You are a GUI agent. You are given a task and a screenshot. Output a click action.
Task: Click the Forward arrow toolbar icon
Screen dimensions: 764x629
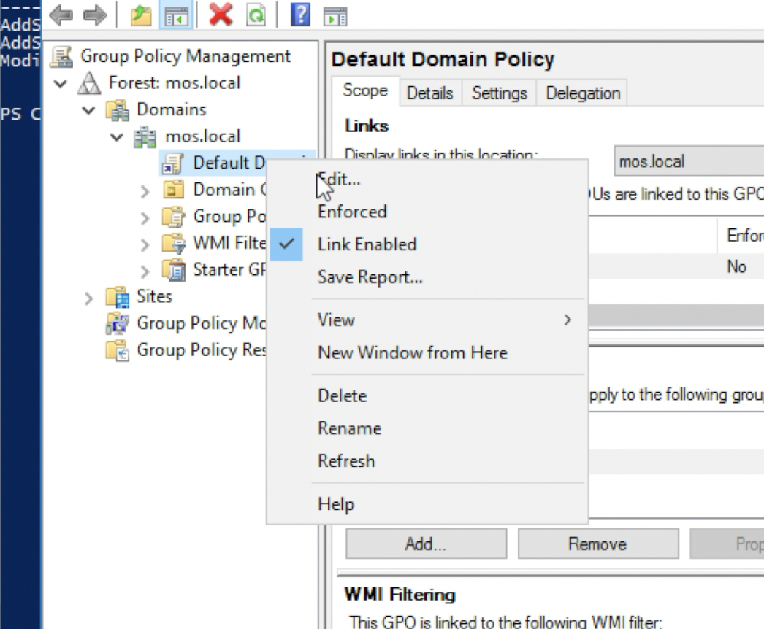coord(93,15)
